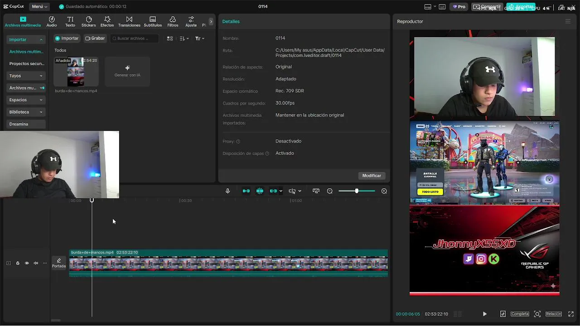Open the Efectos tab
This screenshot has width=580, height=326.
pos(107,22)
